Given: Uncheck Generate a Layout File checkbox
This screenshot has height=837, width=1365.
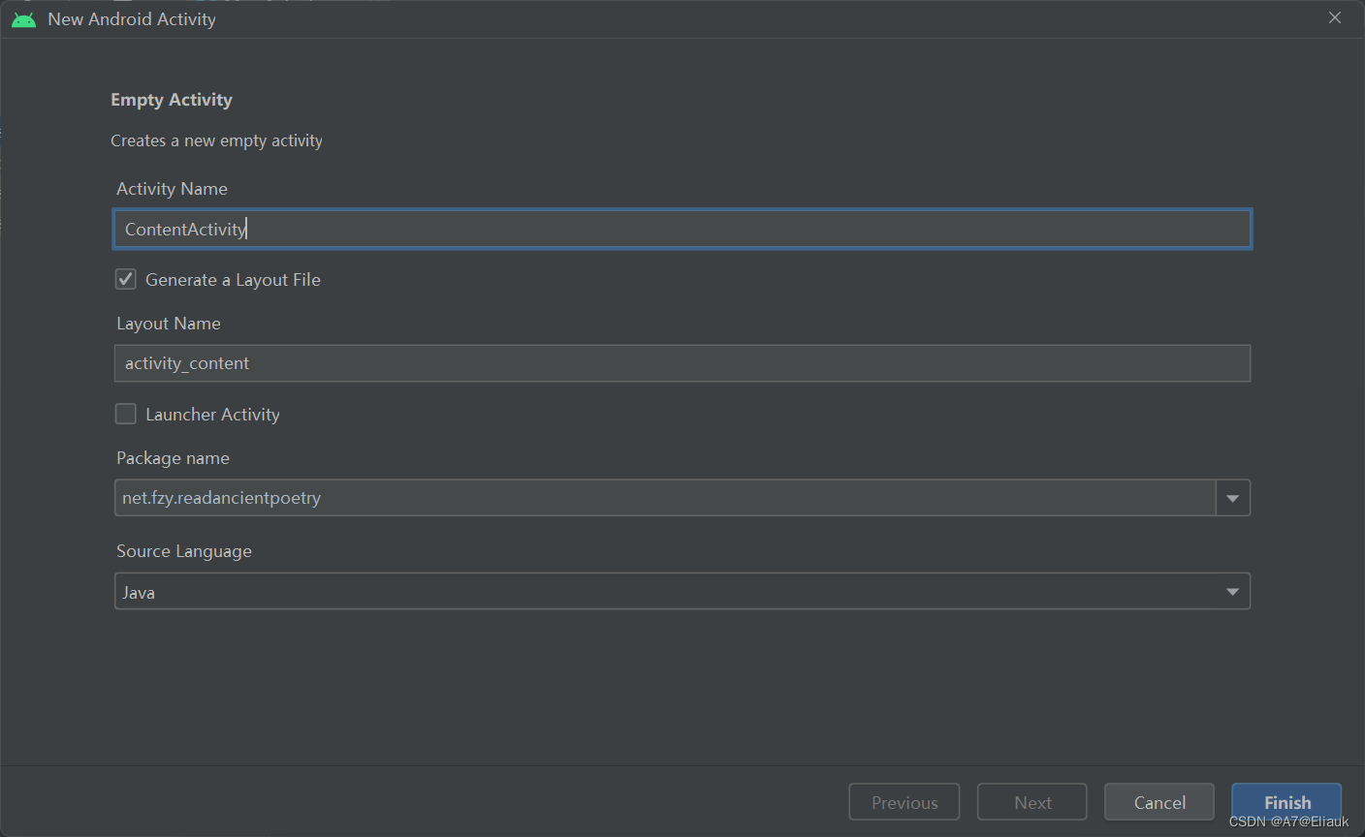Looking at the screenshot, I should tap(126, 279).
